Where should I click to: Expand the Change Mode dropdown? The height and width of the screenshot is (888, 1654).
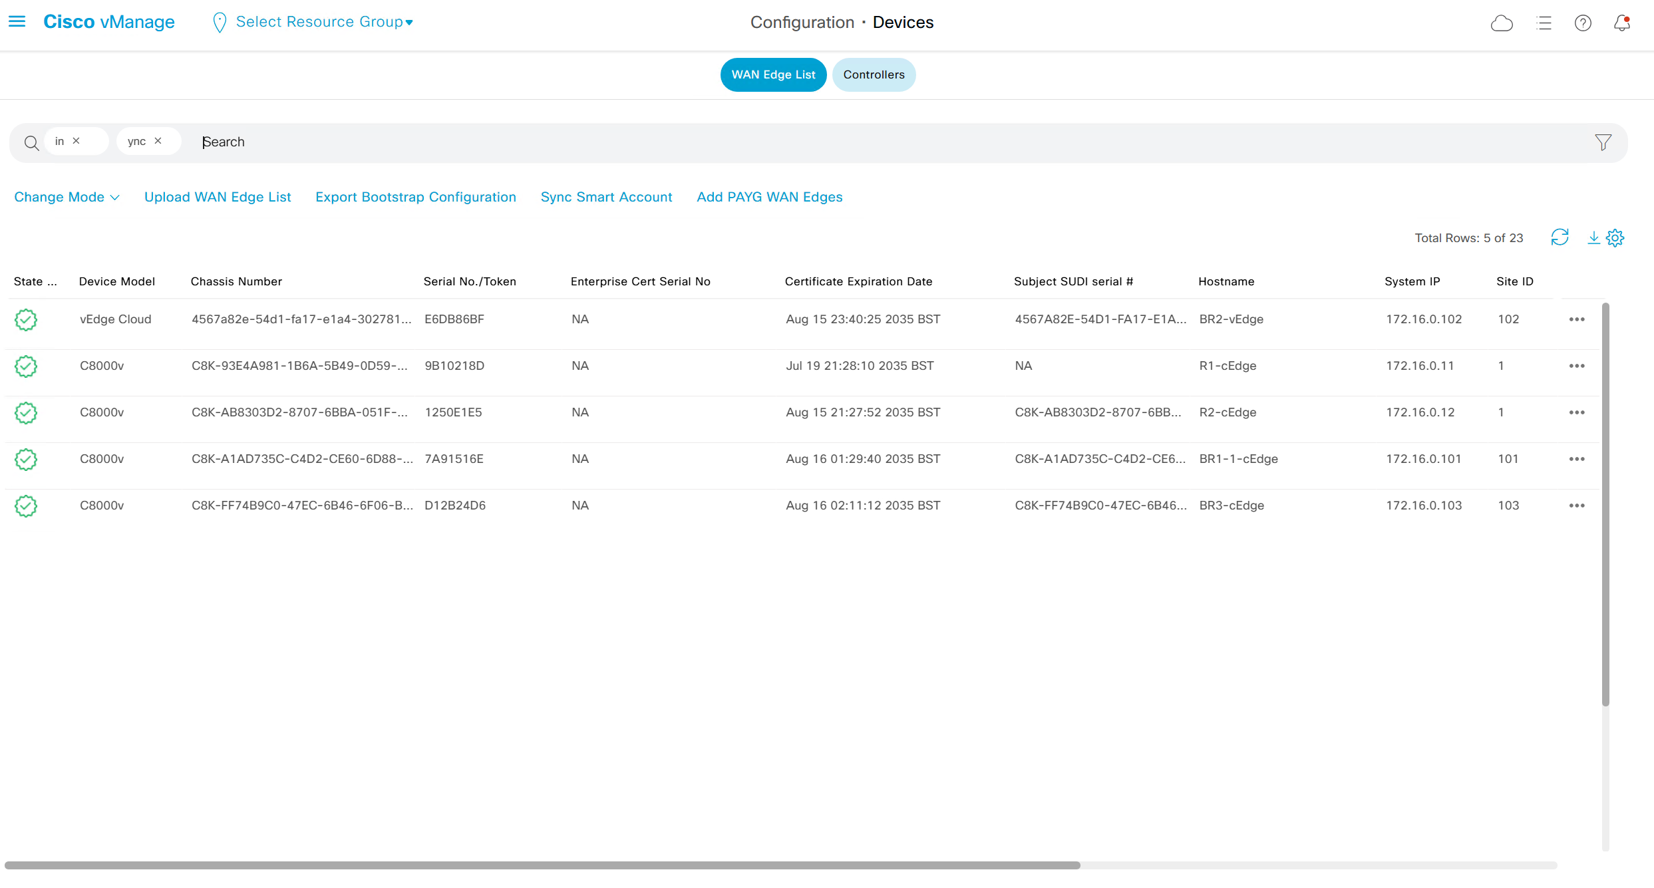tap(67, 197)
